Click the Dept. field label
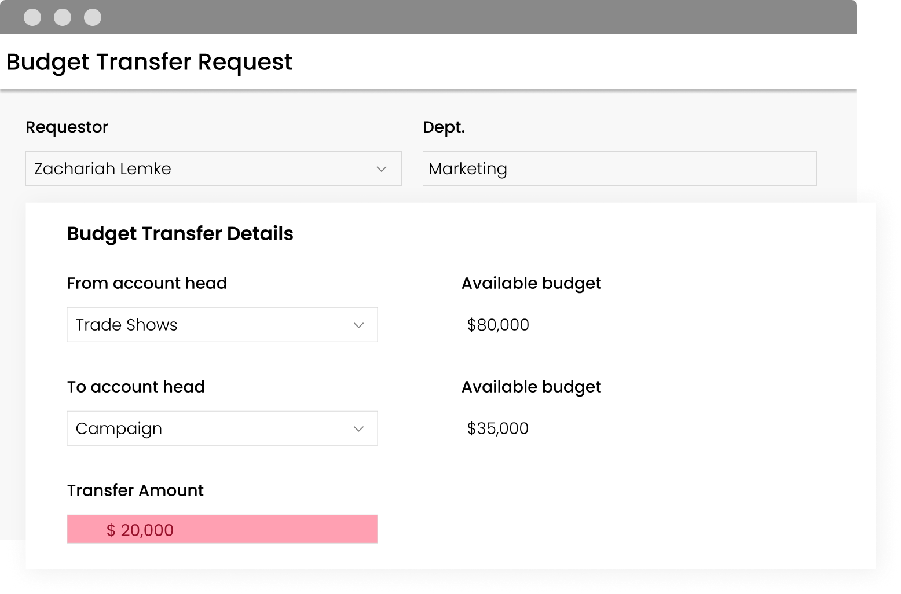 point(444,127)
